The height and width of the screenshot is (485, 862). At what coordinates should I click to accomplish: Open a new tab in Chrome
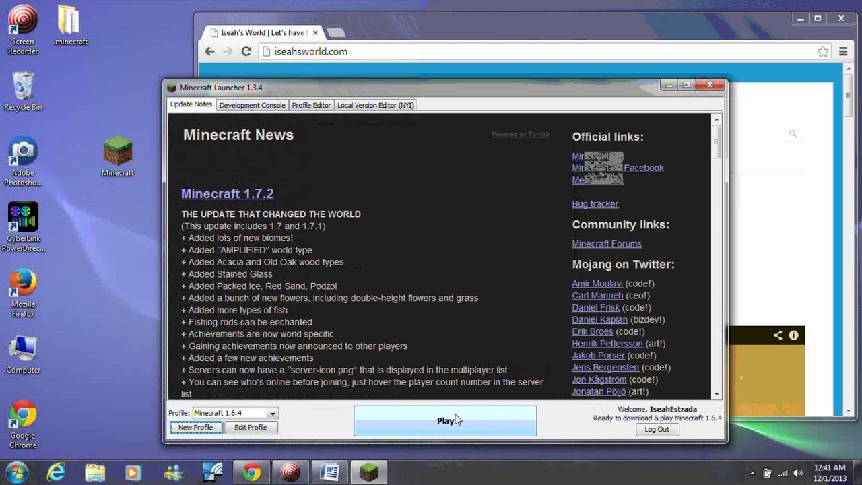point(335,32)
